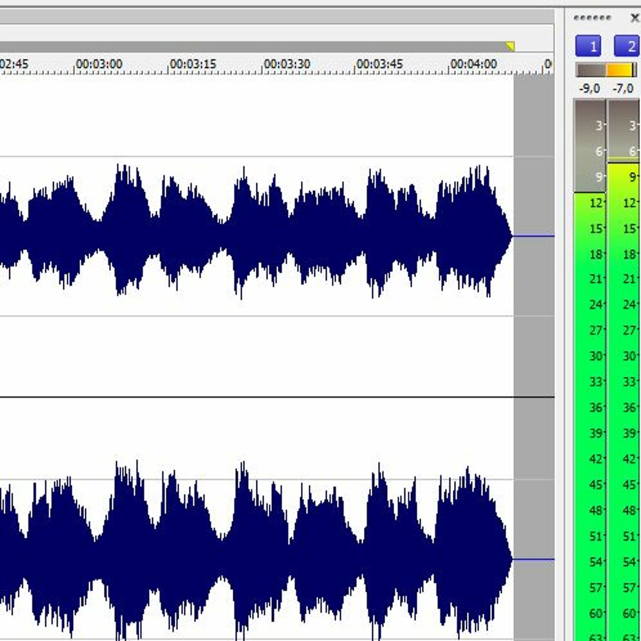641x641 pixels.
Task: Close the channel meters panel
Action: (634, 18)
